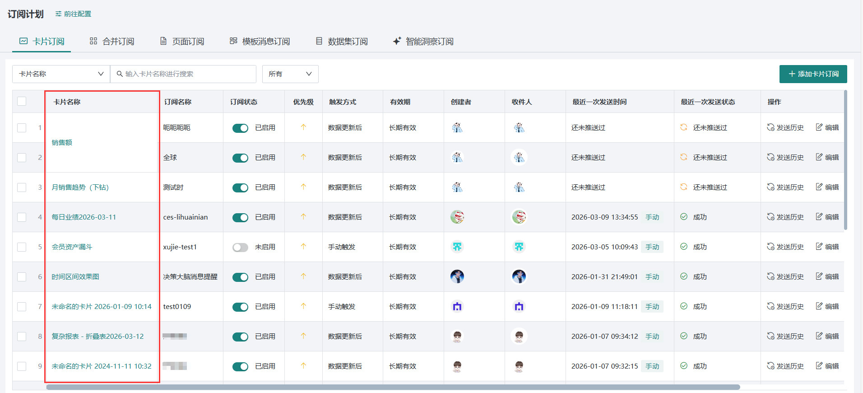Click creator avatar in xujie-test1 row

(457, 247)
